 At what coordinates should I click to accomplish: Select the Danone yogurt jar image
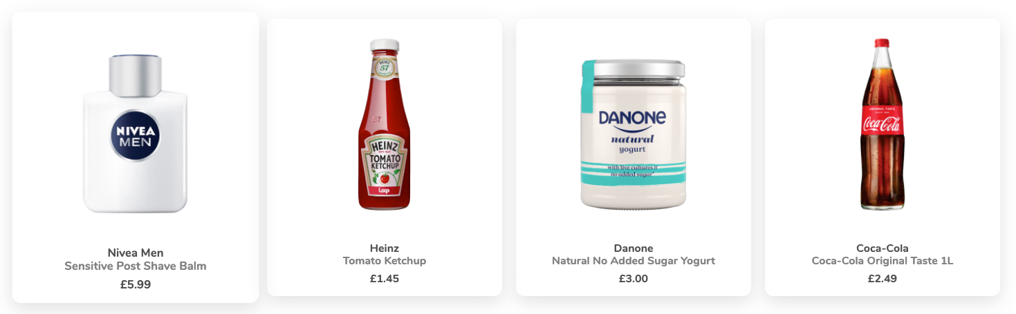tap(633, 134)
